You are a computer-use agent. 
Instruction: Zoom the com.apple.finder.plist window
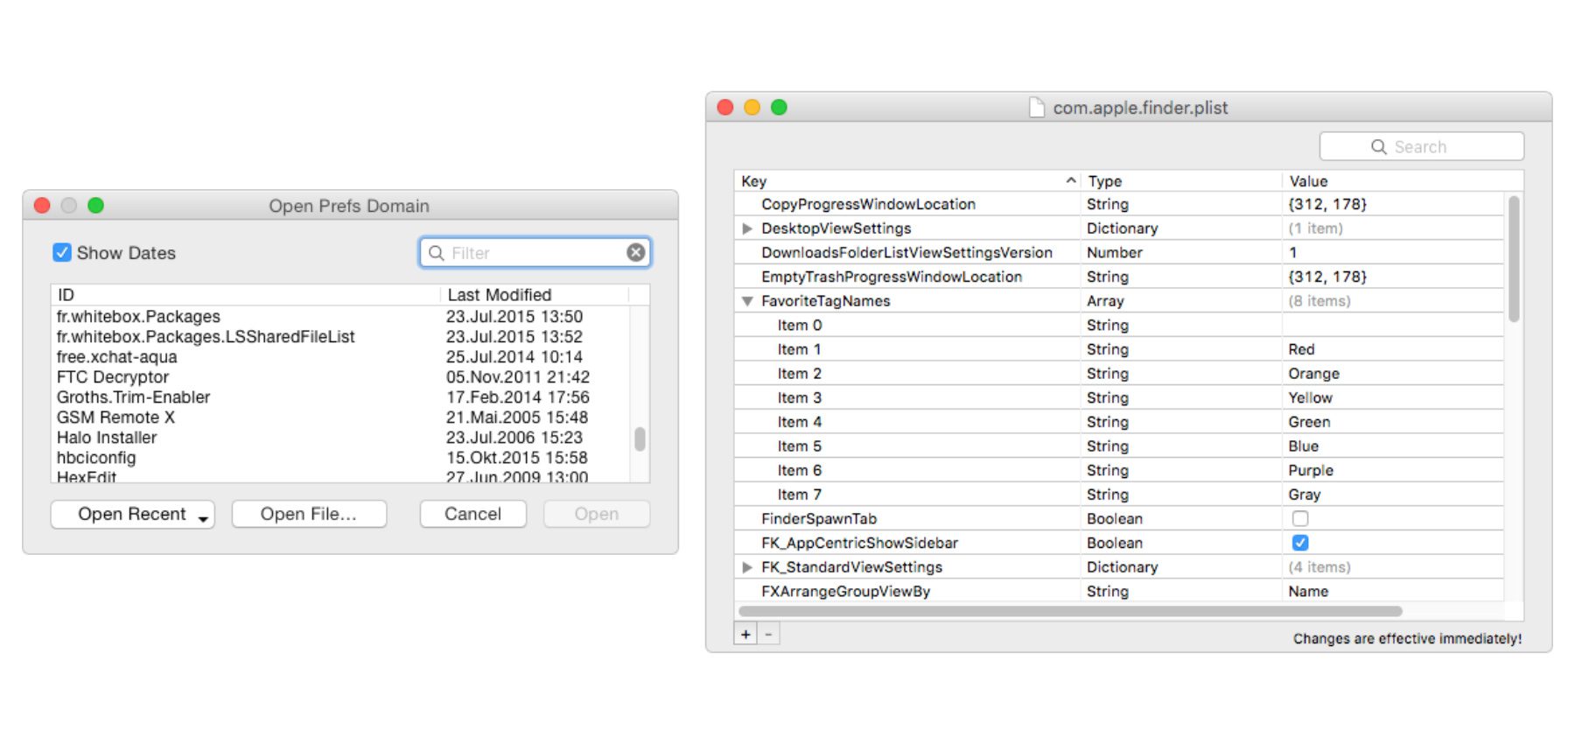click(x=779, y=108)
